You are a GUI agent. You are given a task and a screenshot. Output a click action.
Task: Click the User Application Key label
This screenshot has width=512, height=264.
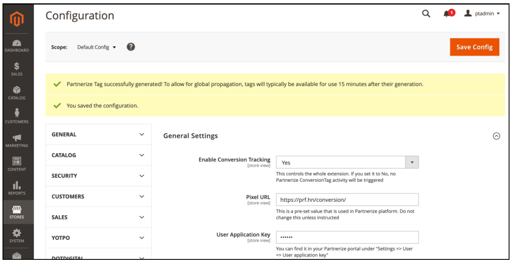(243, 235)
